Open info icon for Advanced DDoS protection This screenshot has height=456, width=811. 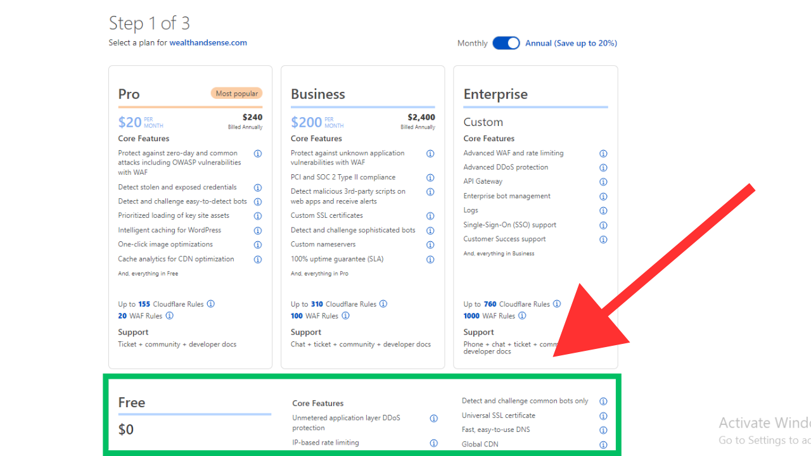[603, 167]
